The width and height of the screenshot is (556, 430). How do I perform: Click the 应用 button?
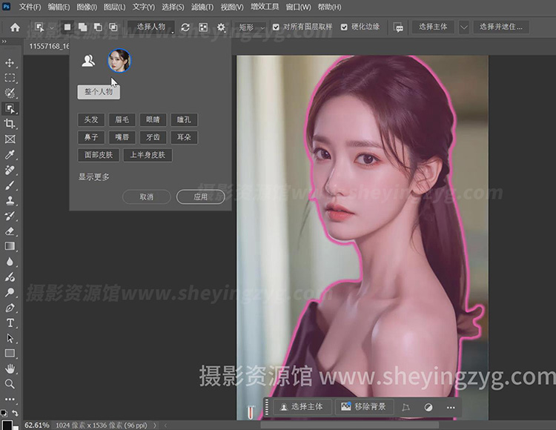tap(200, 197)
